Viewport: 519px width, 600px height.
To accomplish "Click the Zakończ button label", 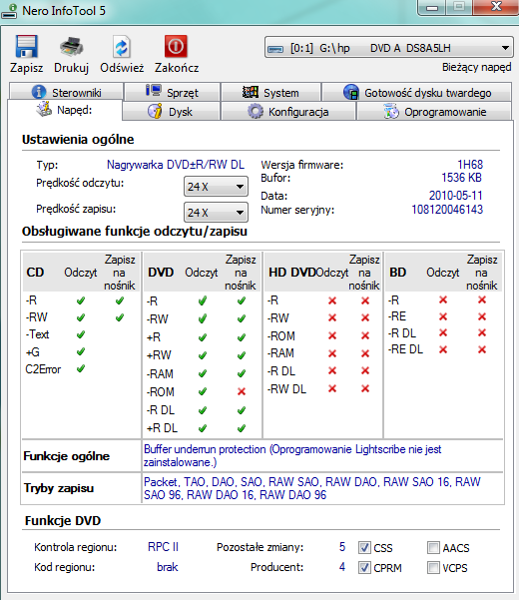I will click(177, 68).
